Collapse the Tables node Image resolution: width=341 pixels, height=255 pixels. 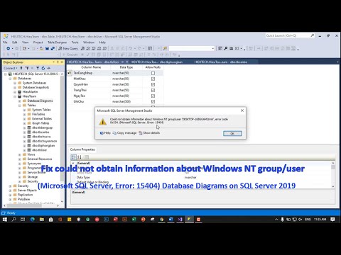click(20, 106)
